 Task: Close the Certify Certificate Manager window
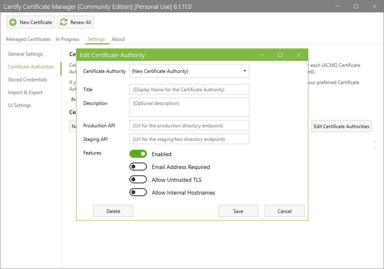pos(374,6)
